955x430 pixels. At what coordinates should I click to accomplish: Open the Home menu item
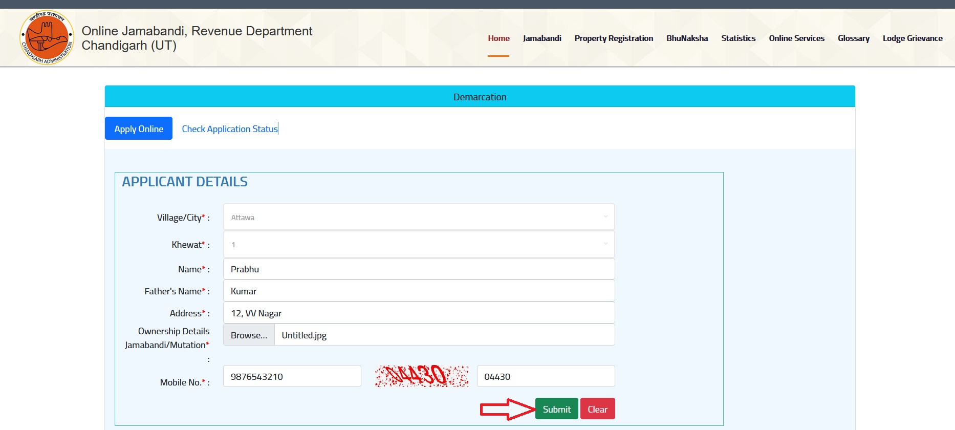[x=498, y=38]
